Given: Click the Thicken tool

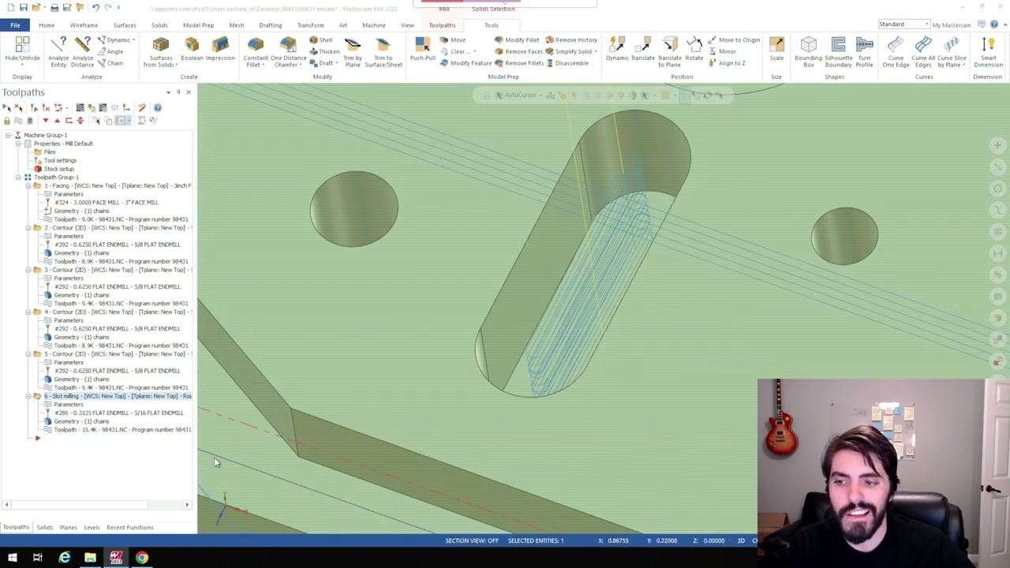Looking at the screenshot, I should pos(324,51).
